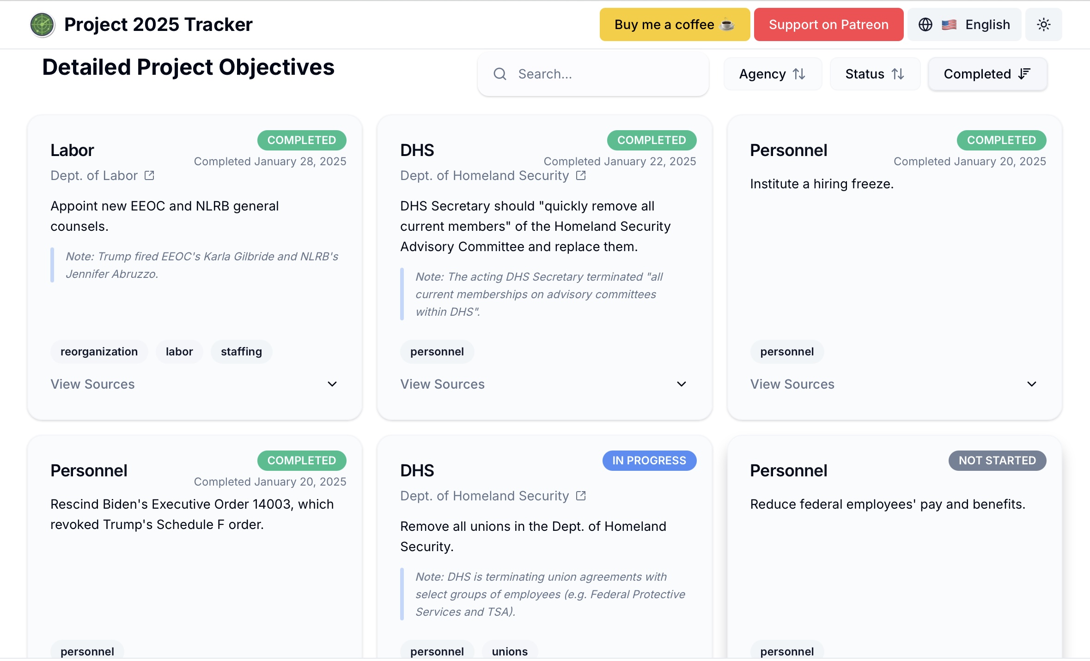Click the Project 2025 Tracker radar logo

(42, 24)
